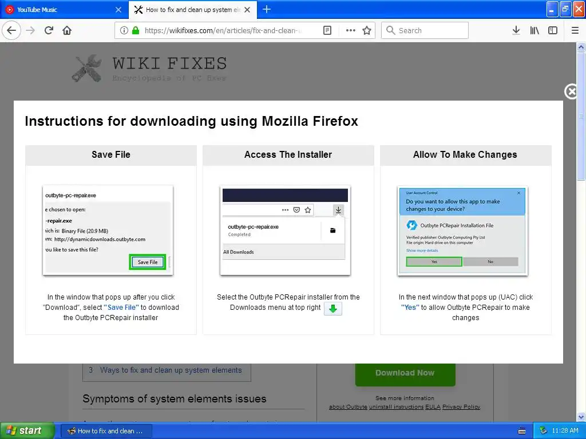Open page actions three-dot menu
The width and height of the screenshot is (586, 439).
pyautogui.click(x=351, y=30)
